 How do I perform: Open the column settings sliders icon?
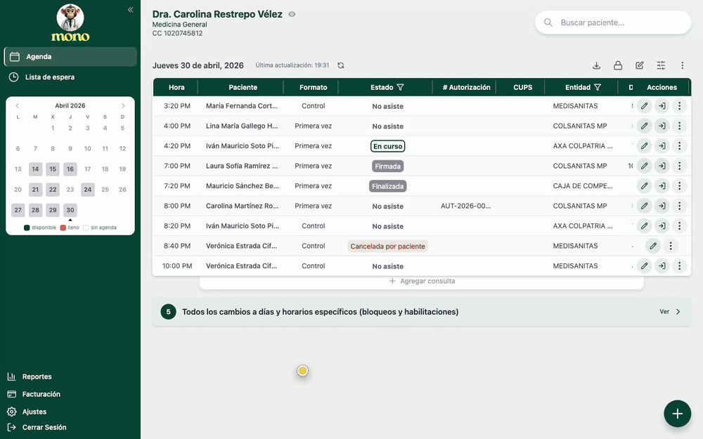(x=661, y=65)
